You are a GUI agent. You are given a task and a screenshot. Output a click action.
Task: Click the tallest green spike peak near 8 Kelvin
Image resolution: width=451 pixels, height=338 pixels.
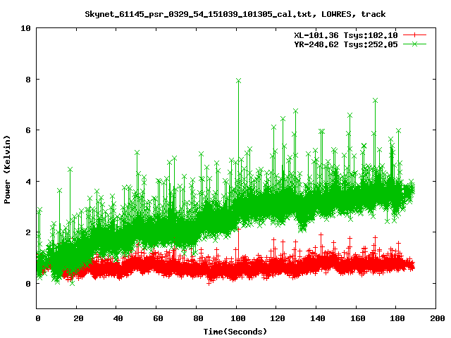[x=239, y=81]
